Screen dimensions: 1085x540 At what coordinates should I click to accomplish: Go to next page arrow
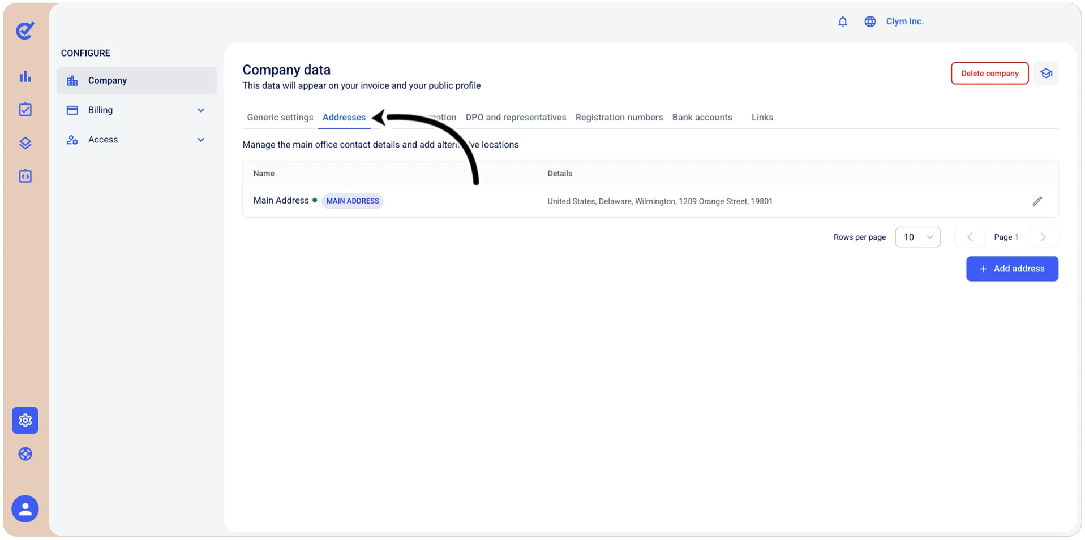click(x=1043, y=237)
